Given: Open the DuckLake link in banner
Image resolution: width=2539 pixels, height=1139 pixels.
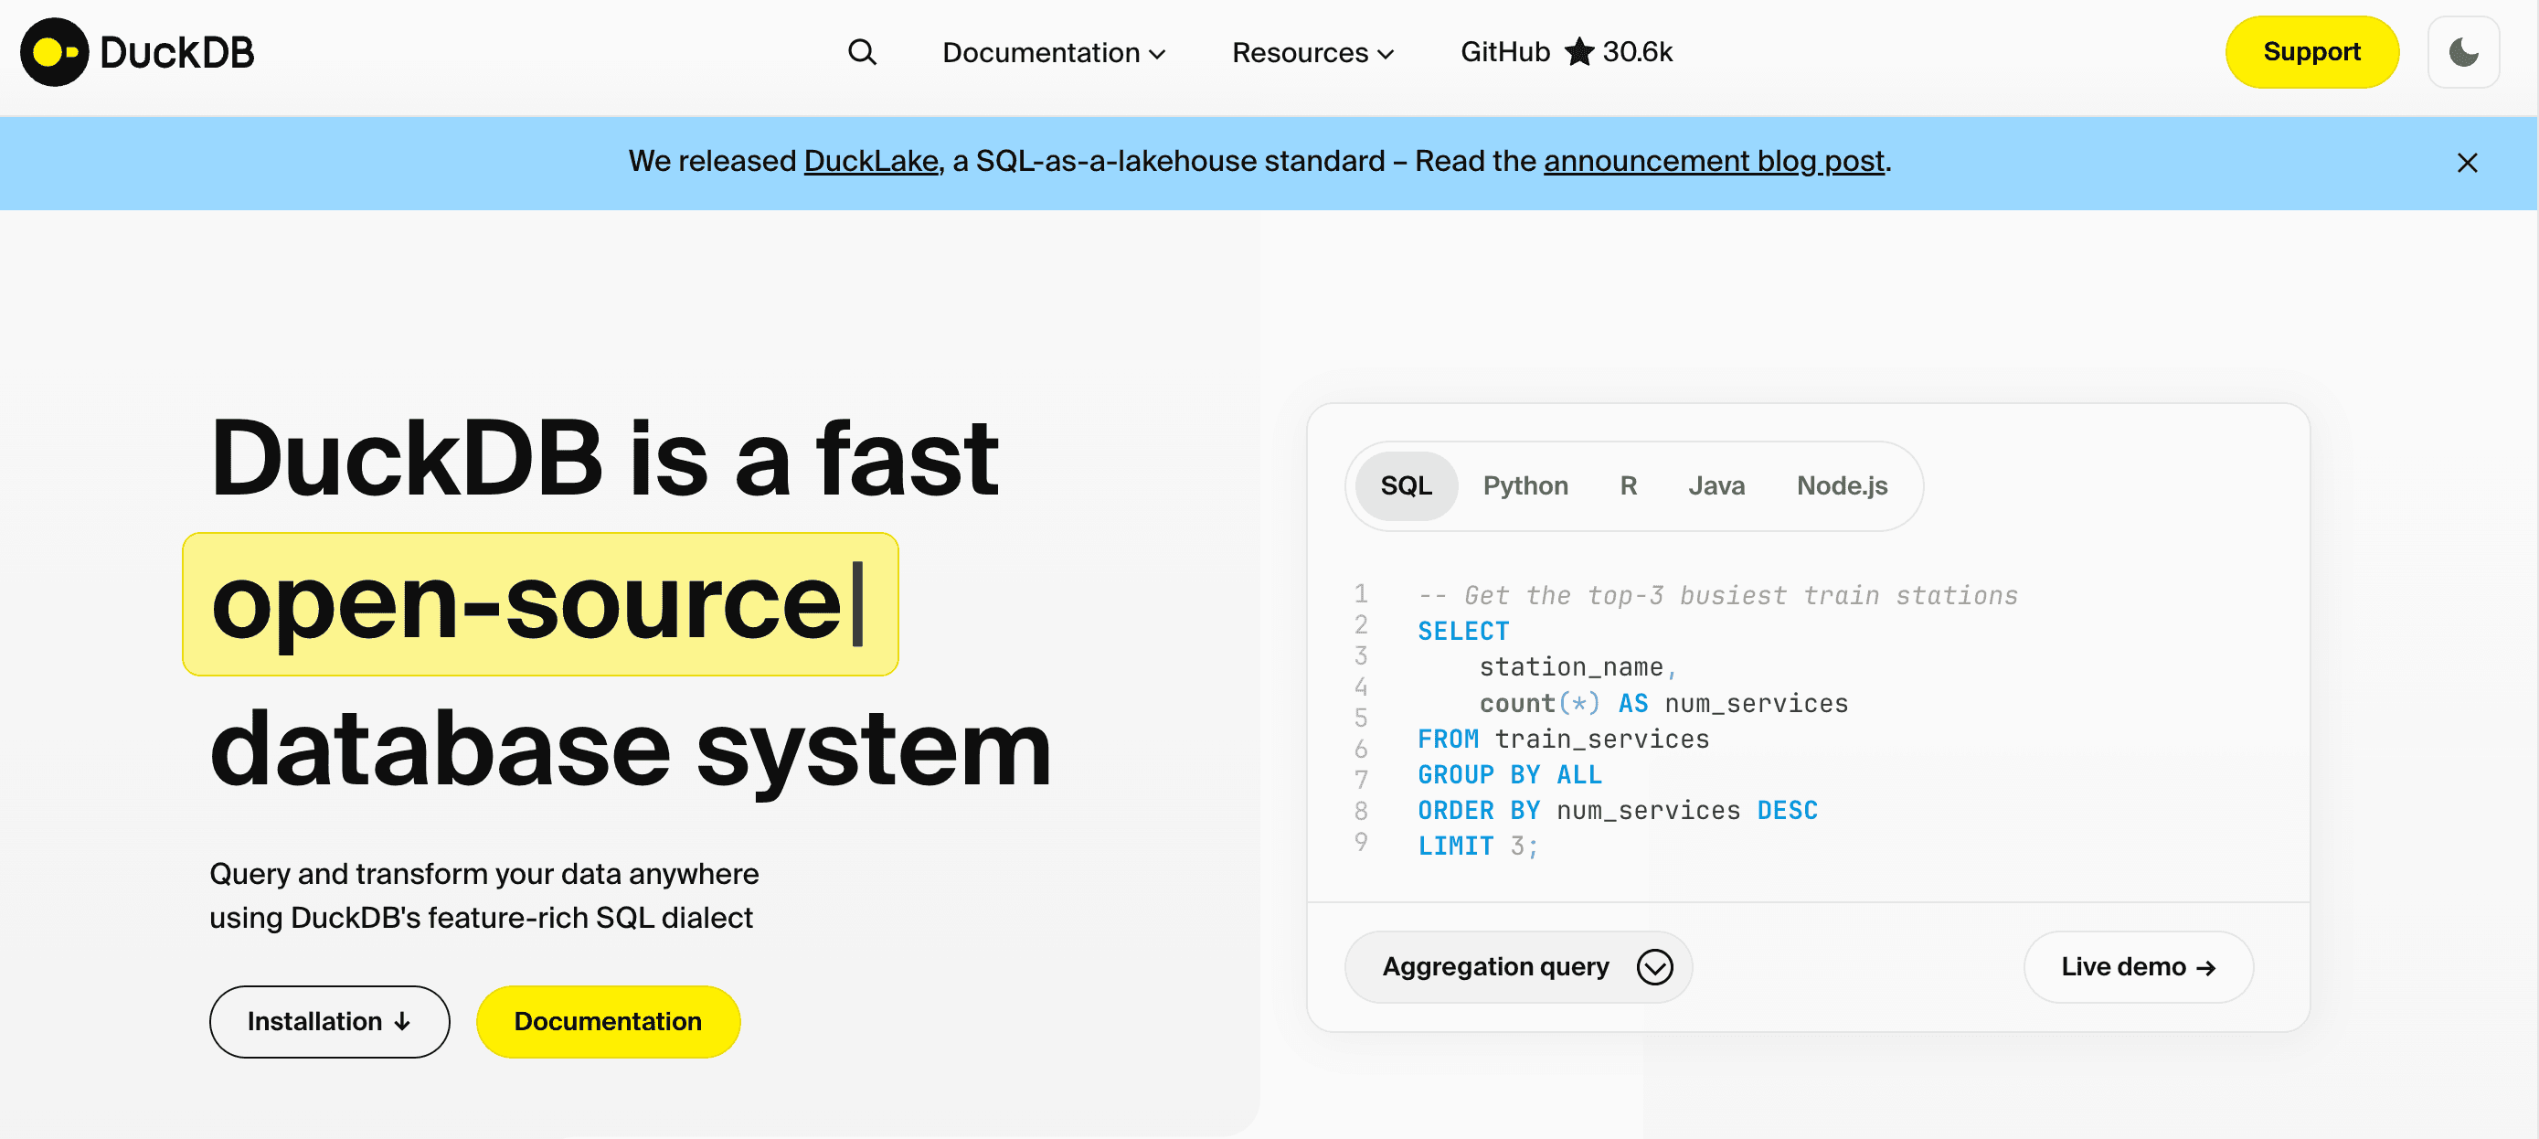Looking at the screenshot, I should pyautogui.click(x=870, y=161).
